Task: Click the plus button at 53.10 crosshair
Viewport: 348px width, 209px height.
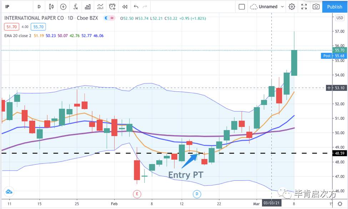Action: click(329, 88)
